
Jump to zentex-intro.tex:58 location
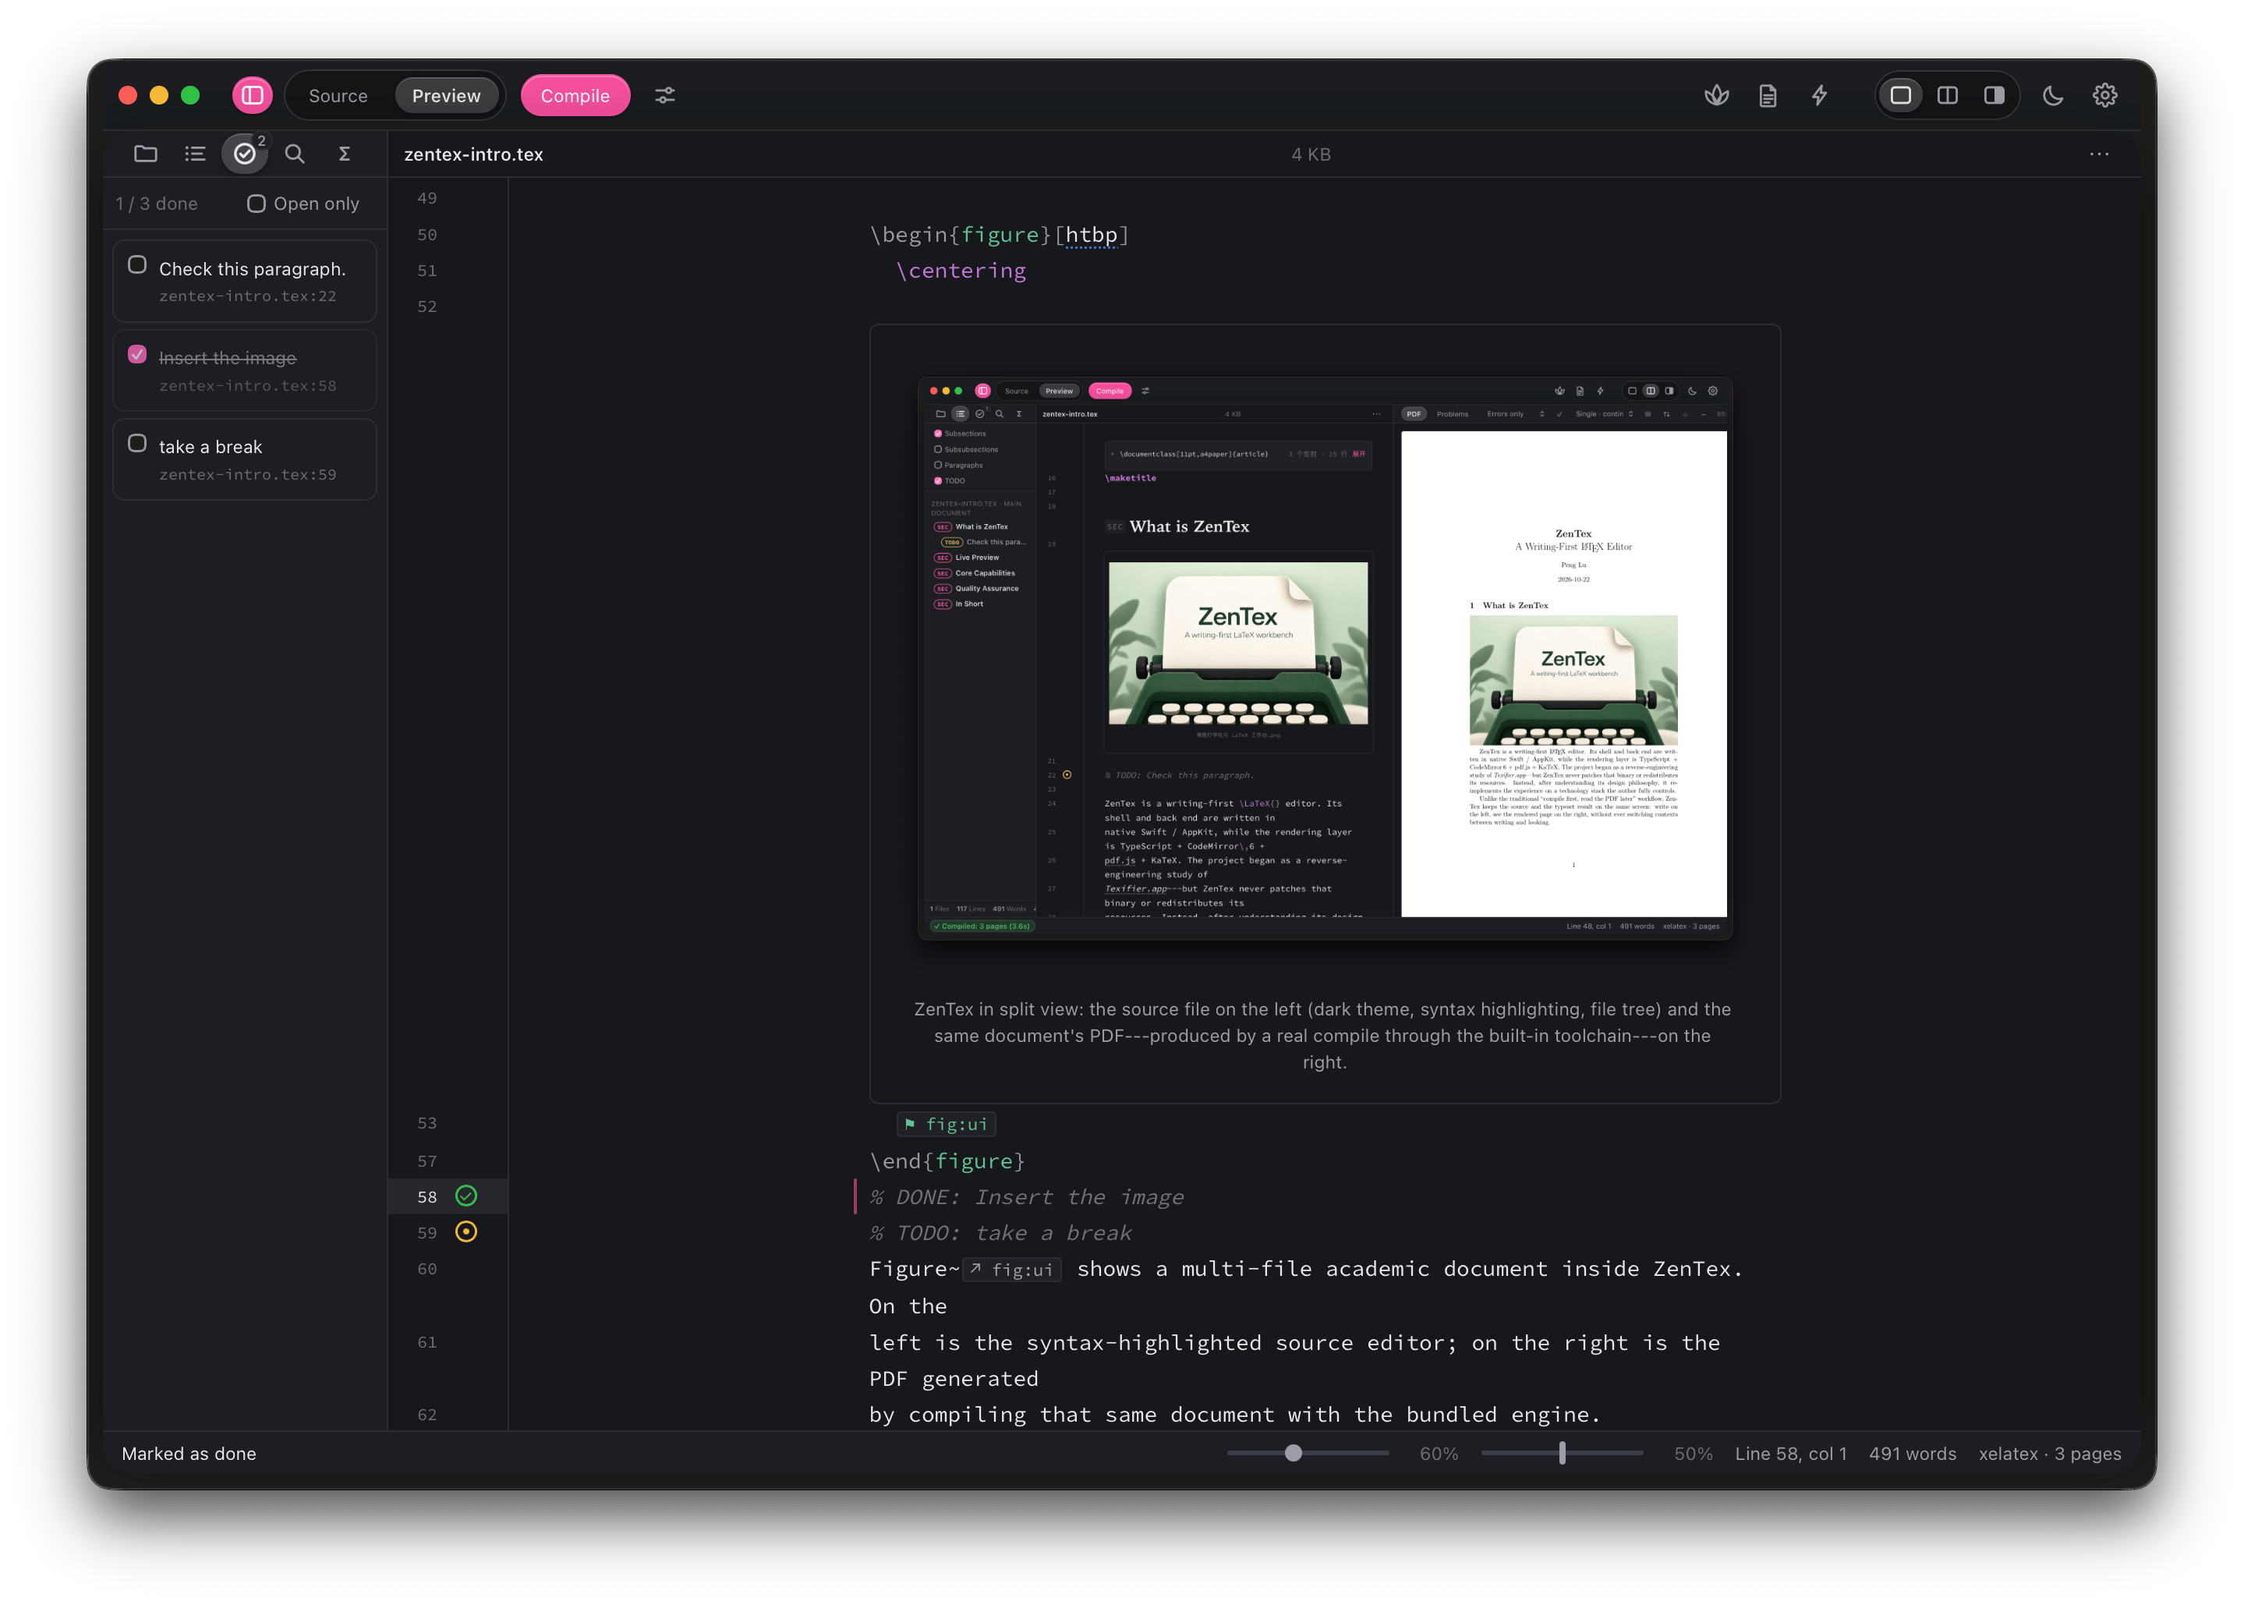tap(247, 385)
